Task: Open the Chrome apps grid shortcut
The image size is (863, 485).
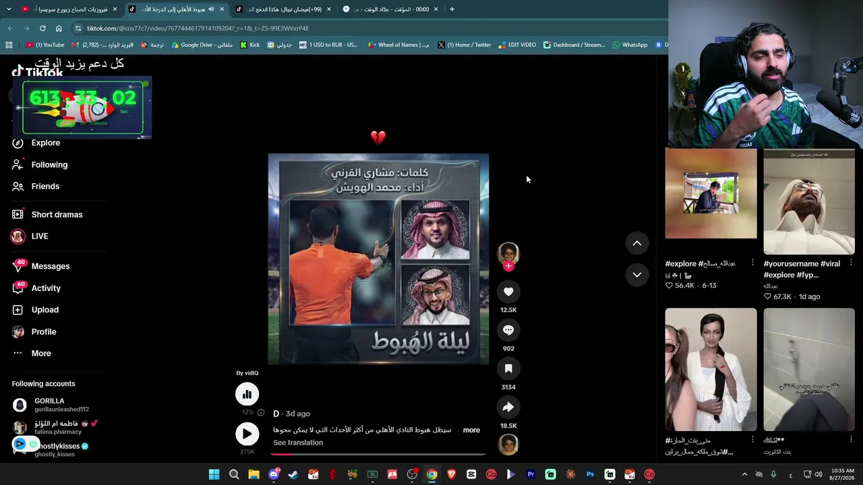Action: (x=9, y=45)
